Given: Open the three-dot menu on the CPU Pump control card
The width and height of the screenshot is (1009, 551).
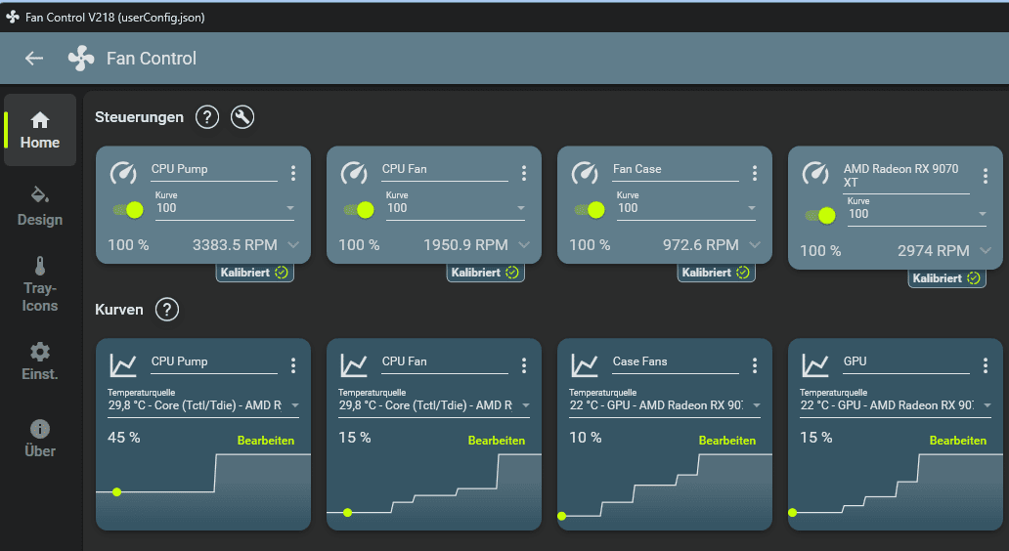Looking at the screenshot, I should pos(293,172).
